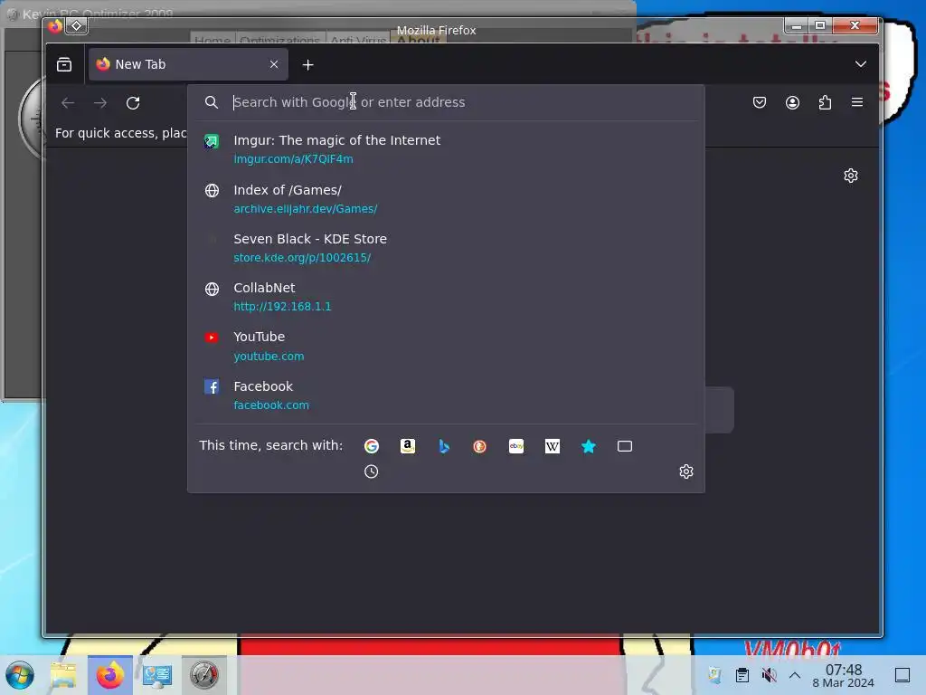
Task: Click the pin icon in Firefox title bar
Action: pos(77,26)
